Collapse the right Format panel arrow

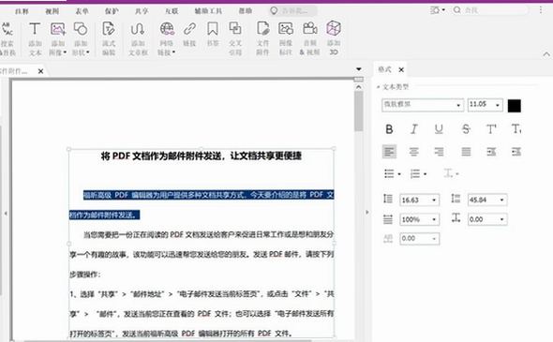coord(367,213)
